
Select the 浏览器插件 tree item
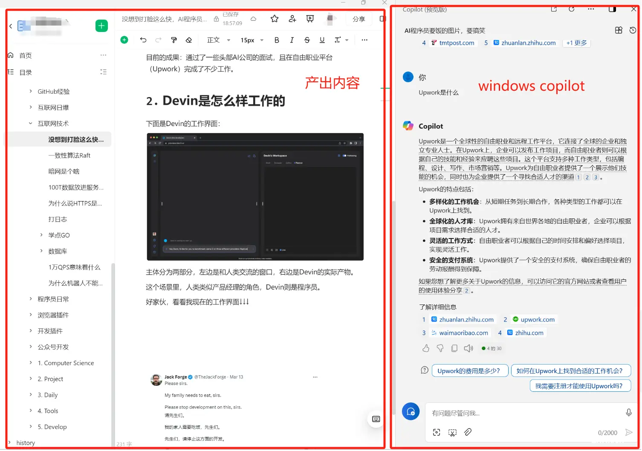click(x=53, y=315)
